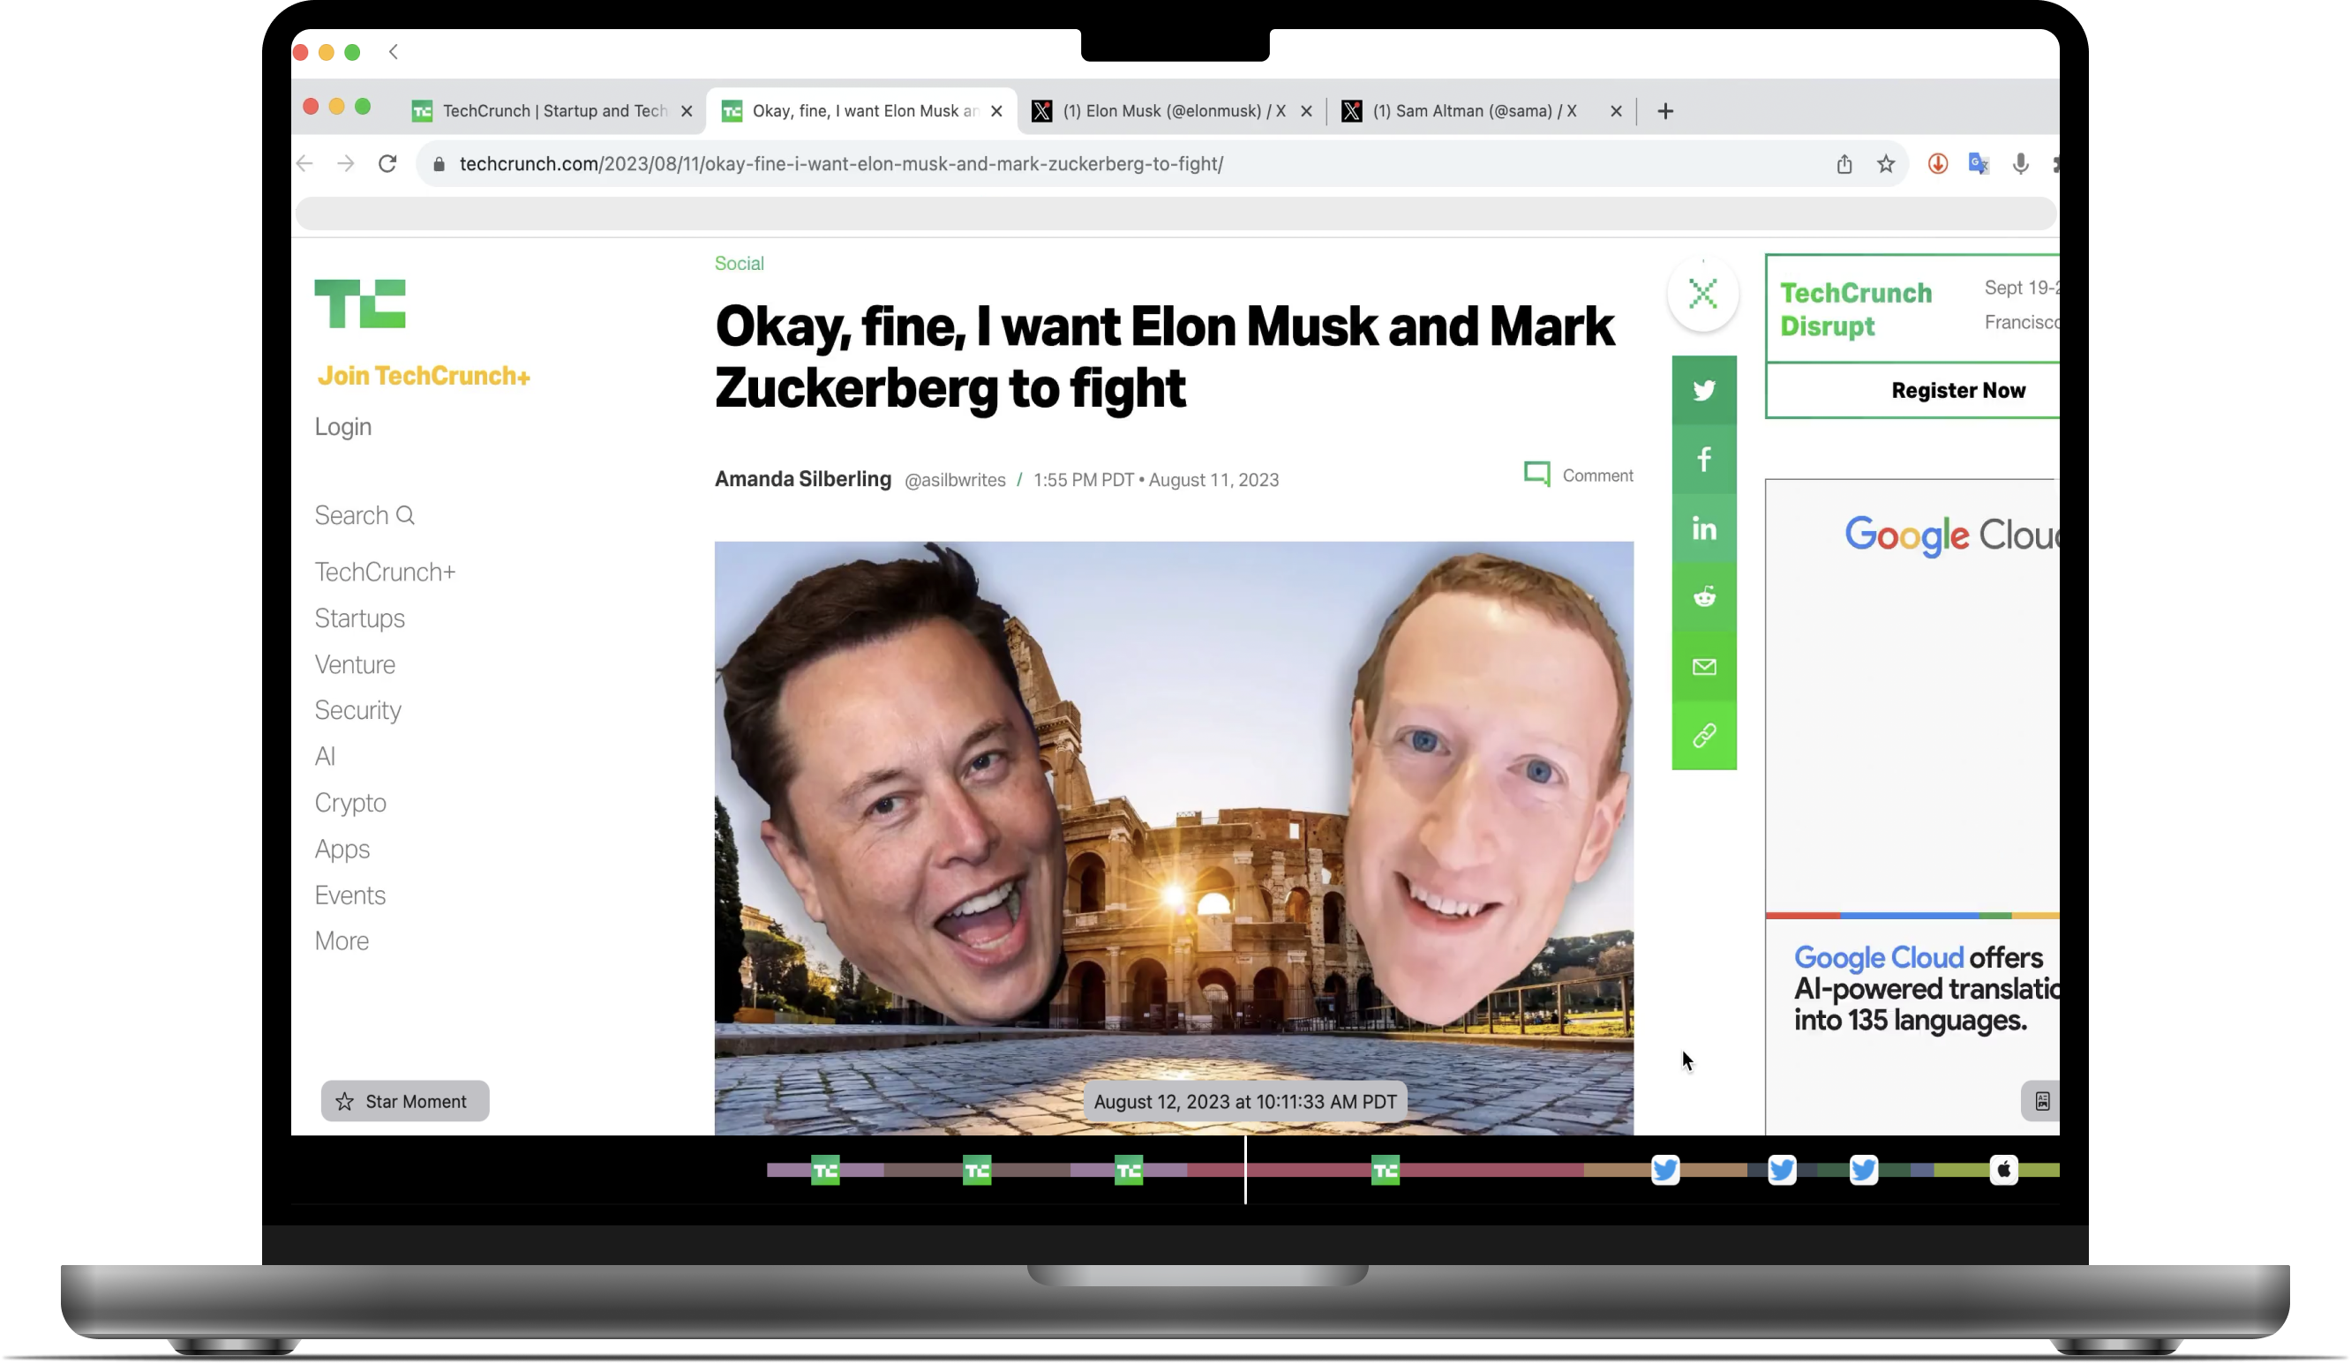Close the TechCrunch Startup and Tech tab

coord(687,111)
